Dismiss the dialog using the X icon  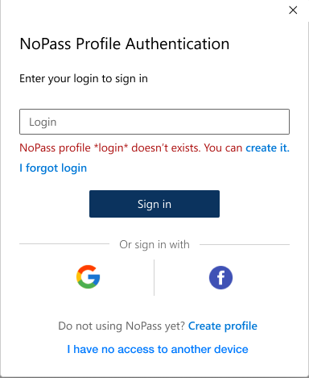[293, 10]
